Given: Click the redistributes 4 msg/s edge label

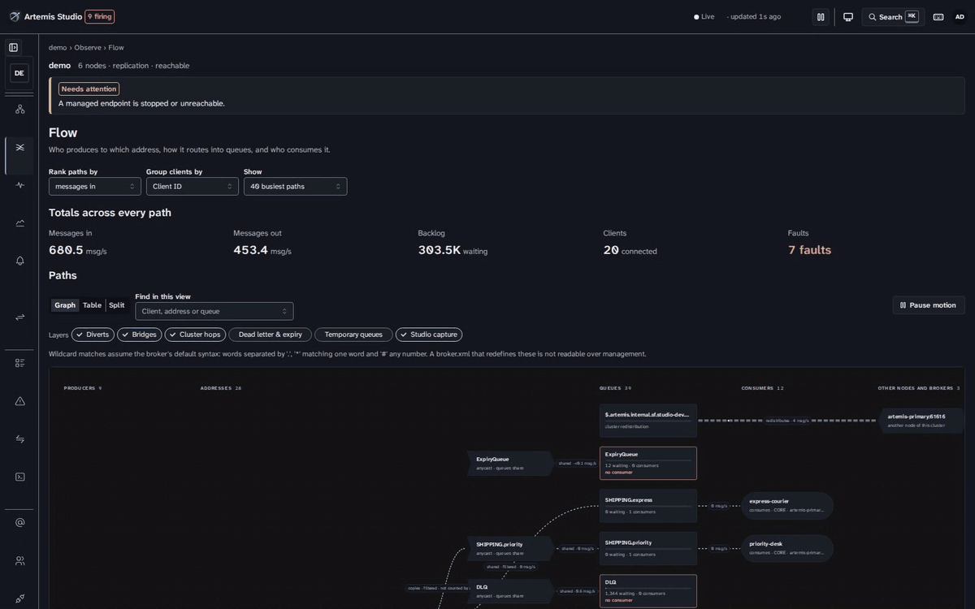Looking at the screenshot, I should point(788,421).
